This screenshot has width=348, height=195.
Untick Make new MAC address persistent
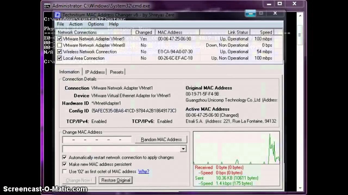click(64, 164)
